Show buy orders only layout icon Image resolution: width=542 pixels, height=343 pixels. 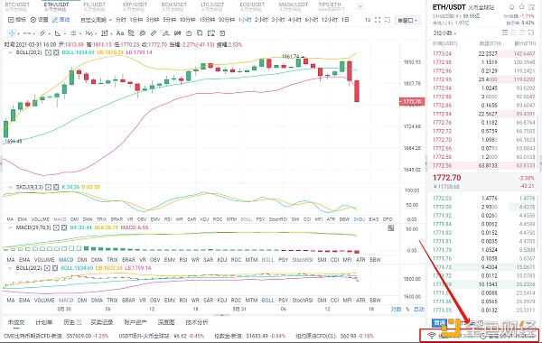click(x=514, y=32)
